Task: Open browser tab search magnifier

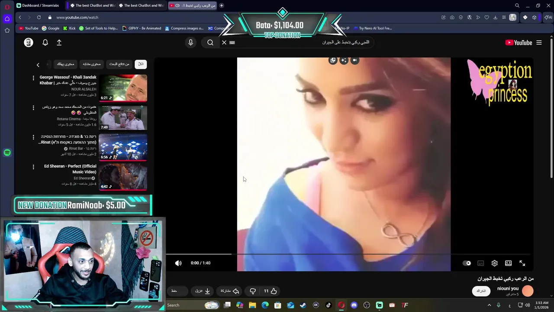Action: 517,6
